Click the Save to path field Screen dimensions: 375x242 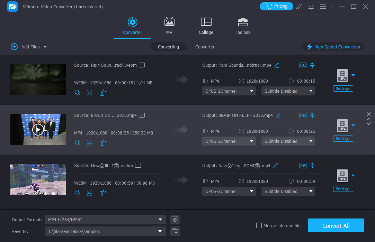tap(99, 231)
